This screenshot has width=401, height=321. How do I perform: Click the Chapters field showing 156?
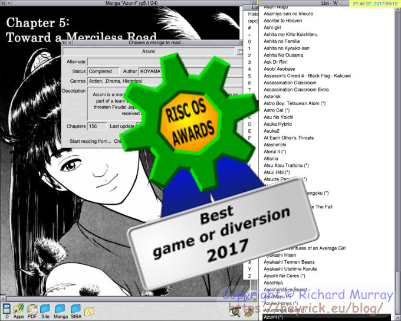coord(97,126)
